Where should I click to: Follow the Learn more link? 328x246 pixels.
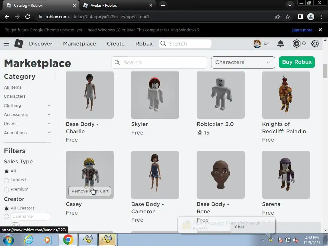(x=302, y=30)
